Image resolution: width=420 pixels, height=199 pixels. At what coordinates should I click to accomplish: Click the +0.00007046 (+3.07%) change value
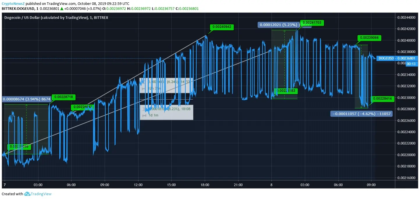point(83,8)
